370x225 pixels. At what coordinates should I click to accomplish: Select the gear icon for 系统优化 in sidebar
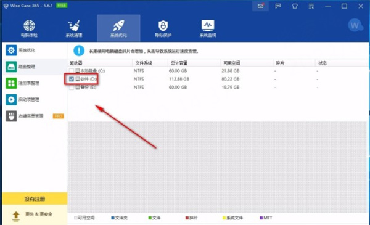(11, 50)
